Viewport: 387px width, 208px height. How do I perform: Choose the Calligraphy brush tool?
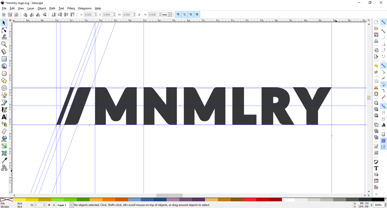tap(4, 110)
